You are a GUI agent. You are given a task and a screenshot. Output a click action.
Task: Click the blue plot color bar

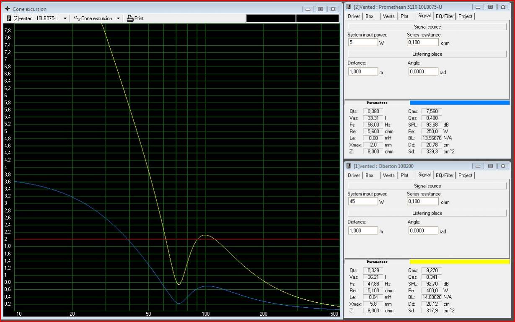(459, 103)
